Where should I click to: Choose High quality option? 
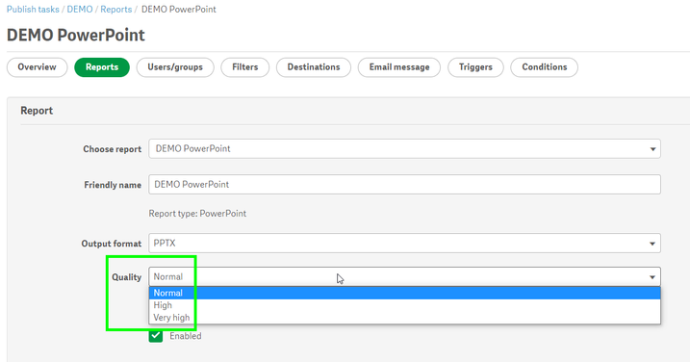pos(404,305)
